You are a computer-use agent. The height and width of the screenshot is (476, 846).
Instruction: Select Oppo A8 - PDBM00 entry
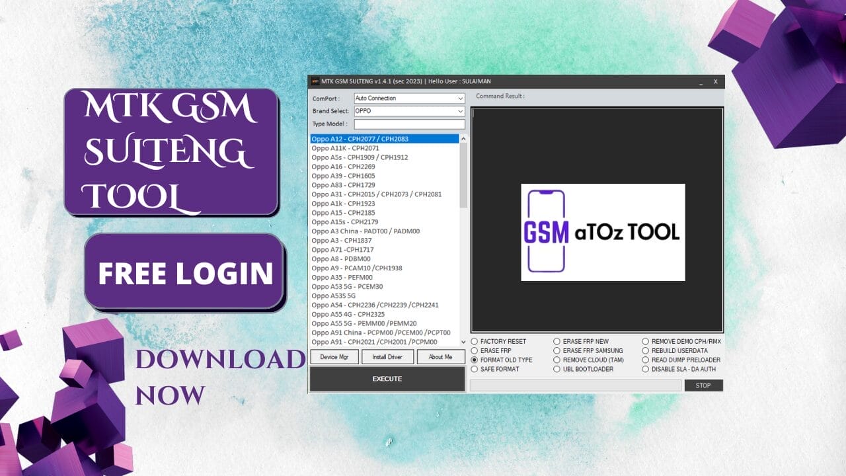(x=385, y=259)
